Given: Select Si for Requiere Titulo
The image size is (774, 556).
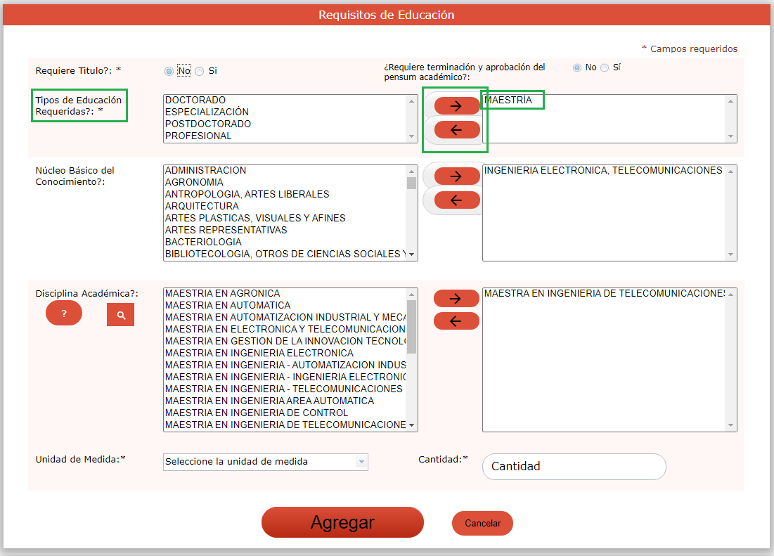Looking at the screenshot, I should pos(200,71).
